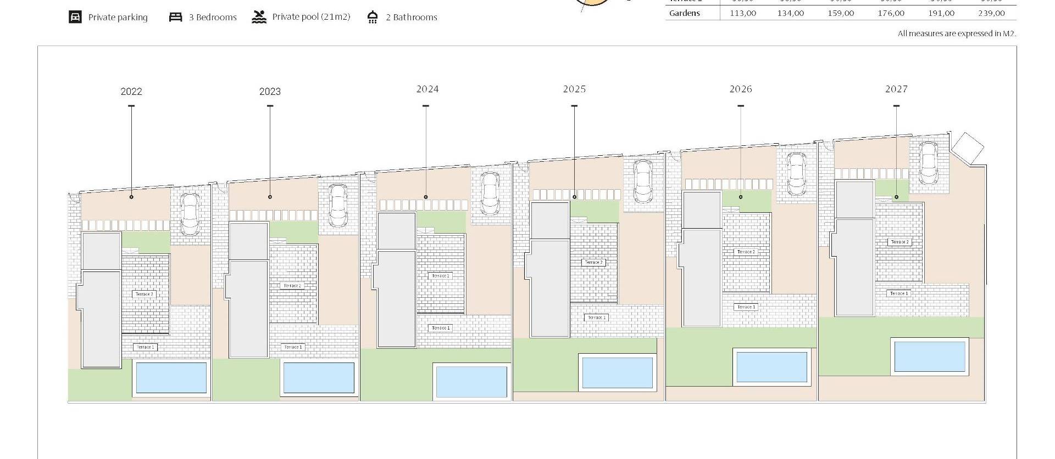Viewport: 1055px width, 459px height.
Task: Select the swimming pool of plot 2023
Action: (x=319, y=377)
